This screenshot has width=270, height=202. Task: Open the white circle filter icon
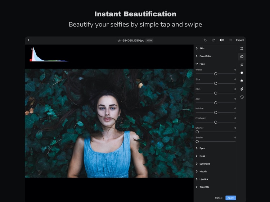click(242, 73)
